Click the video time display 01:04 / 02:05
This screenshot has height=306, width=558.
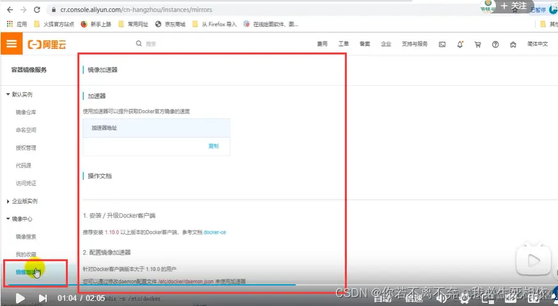81,298
